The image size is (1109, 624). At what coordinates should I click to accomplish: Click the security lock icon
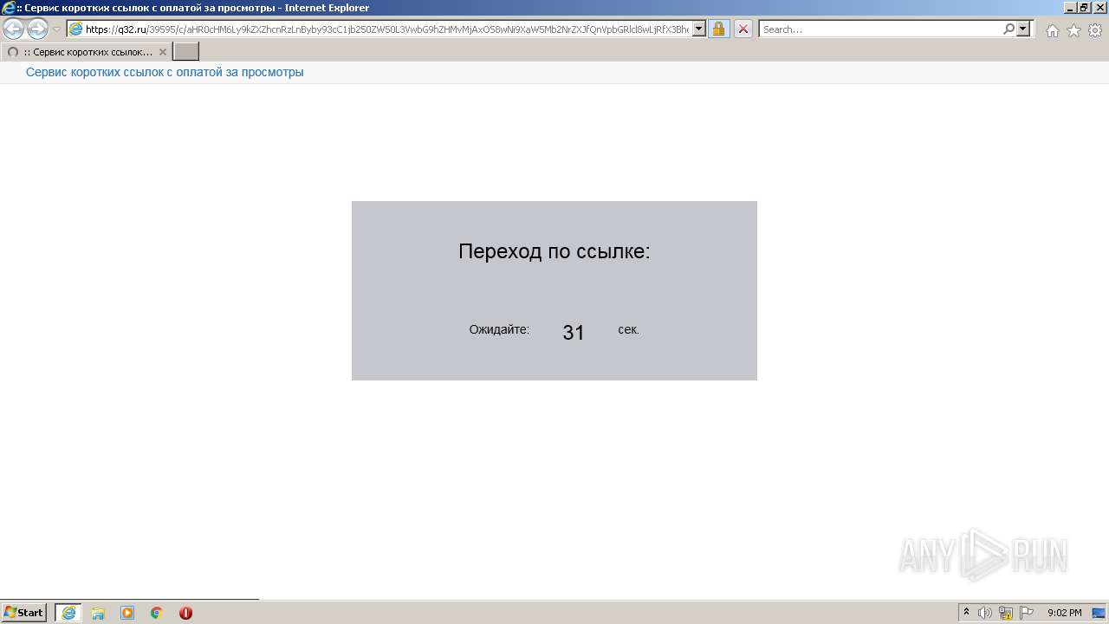[x=718, y=29]
